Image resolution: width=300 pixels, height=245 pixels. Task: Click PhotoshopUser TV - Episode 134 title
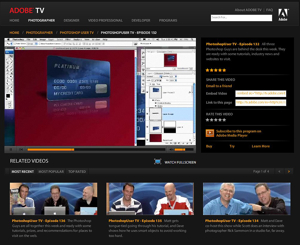click(232, 221)
